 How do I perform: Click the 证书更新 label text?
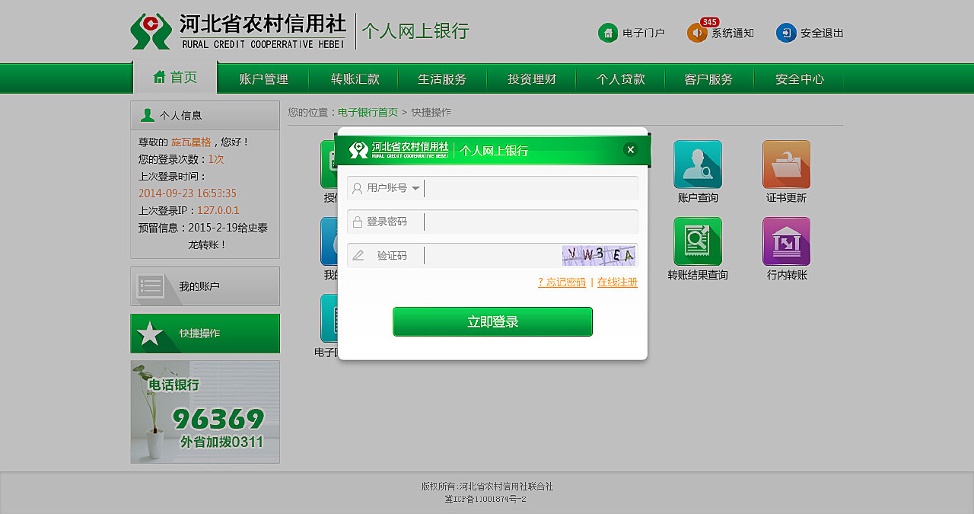click(x=786, y=198)
